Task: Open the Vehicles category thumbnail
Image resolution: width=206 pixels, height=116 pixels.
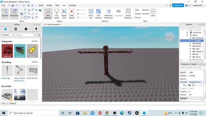Action: click(7, 51)
